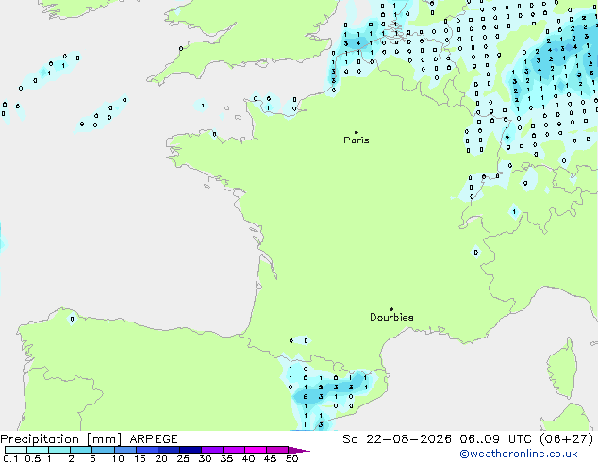Click the weatheronline.co.uk copyright link
The width and height of the screenshot is (598, 462).
pos(519,454)
